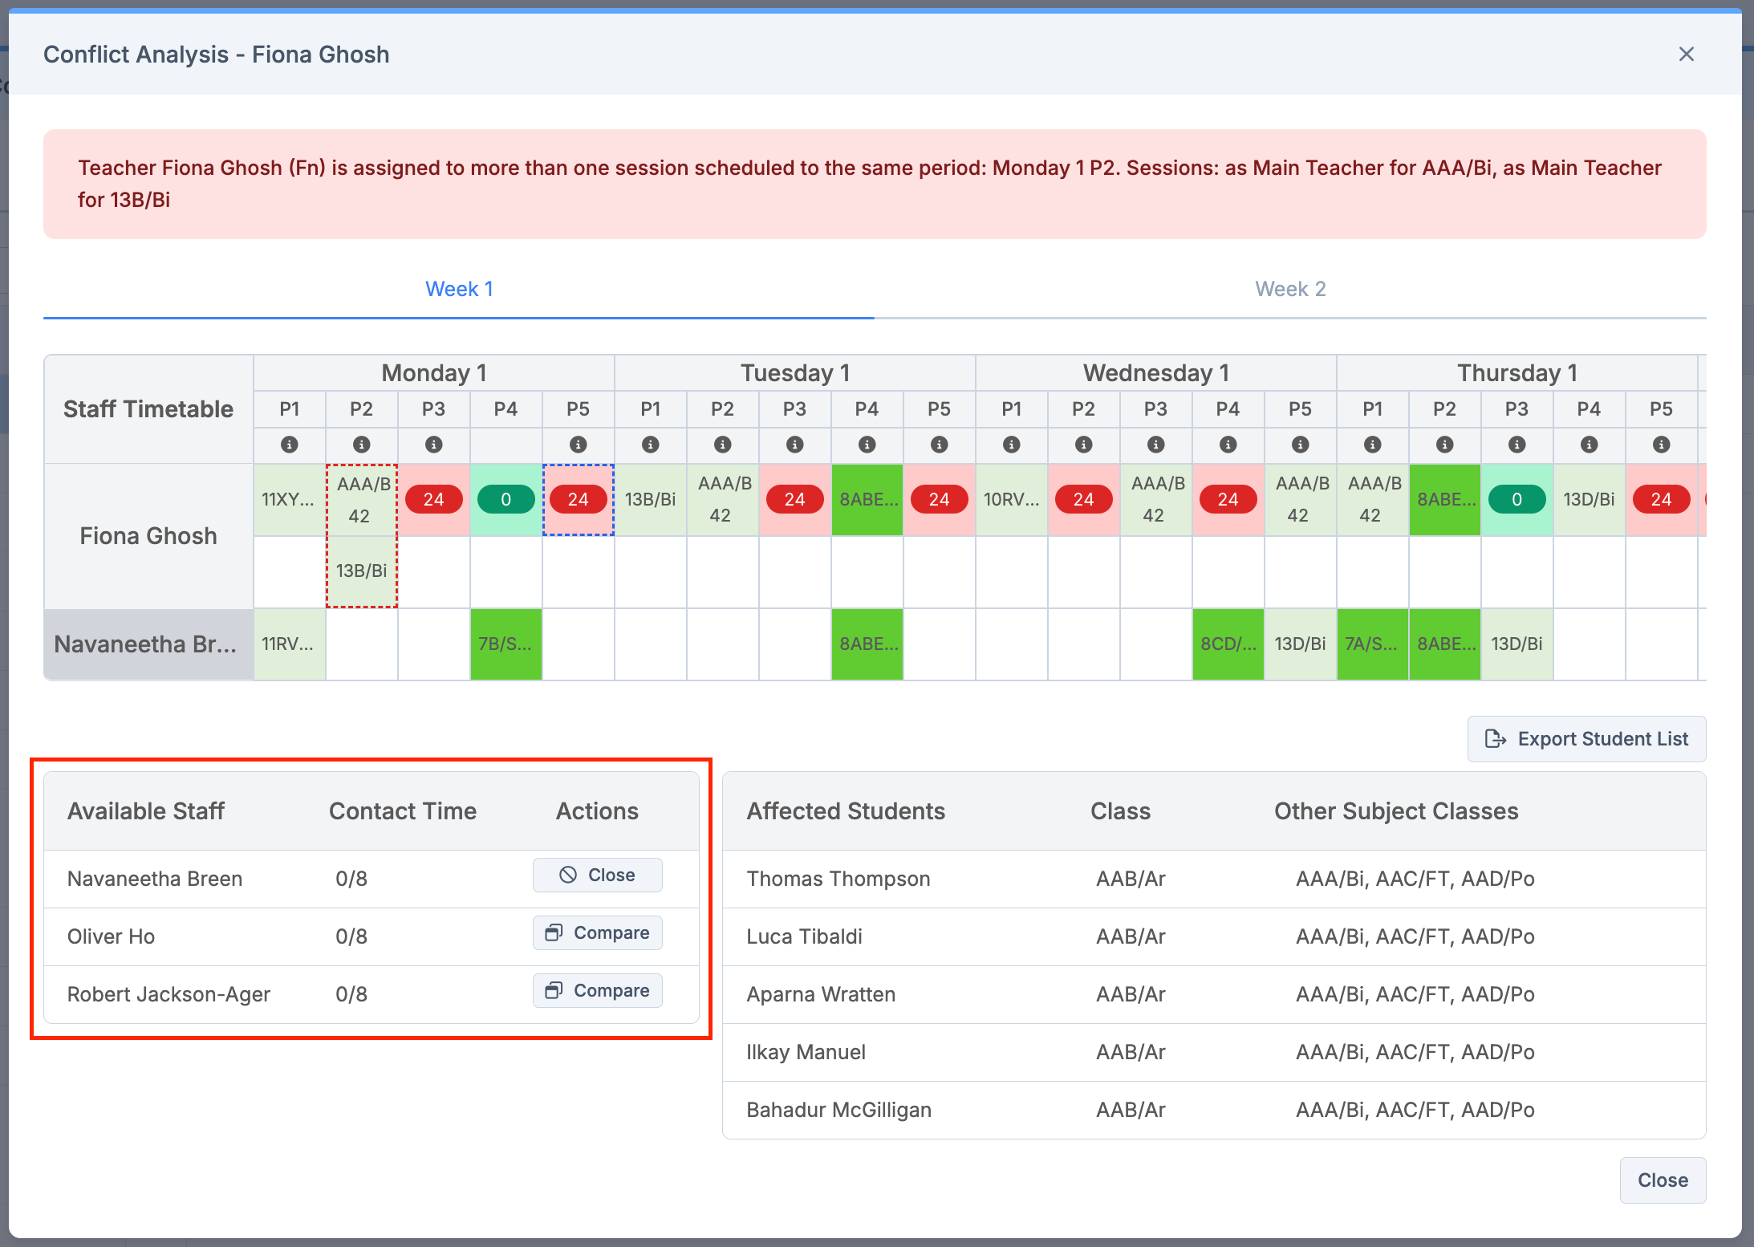Compare Oliver Ho's timetable
The width and height of the screenshot is (1754, 1247).
tap(597, 933)
